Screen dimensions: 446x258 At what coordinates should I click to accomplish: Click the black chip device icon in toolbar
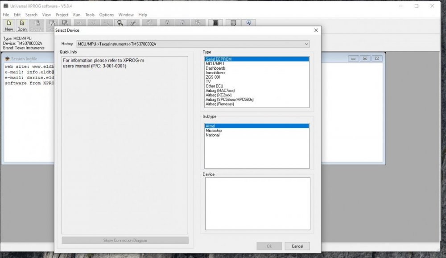pyautogui.click(x=215, y=23)
